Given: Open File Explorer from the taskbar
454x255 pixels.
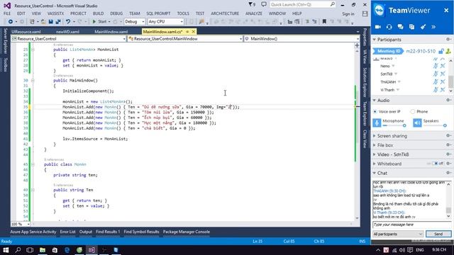Looking at the screenshot, I should coord(43,250).
